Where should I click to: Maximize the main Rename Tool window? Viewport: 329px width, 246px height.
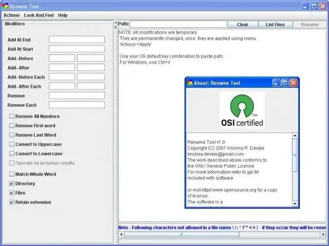[314, 6]
